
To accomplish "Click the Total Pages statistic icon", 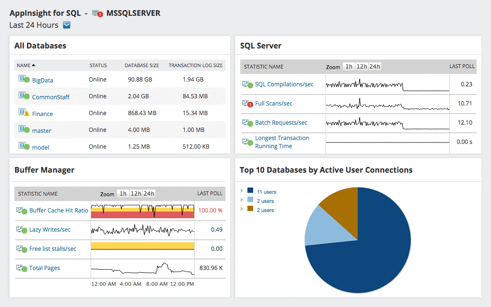I will click(22, 268).
